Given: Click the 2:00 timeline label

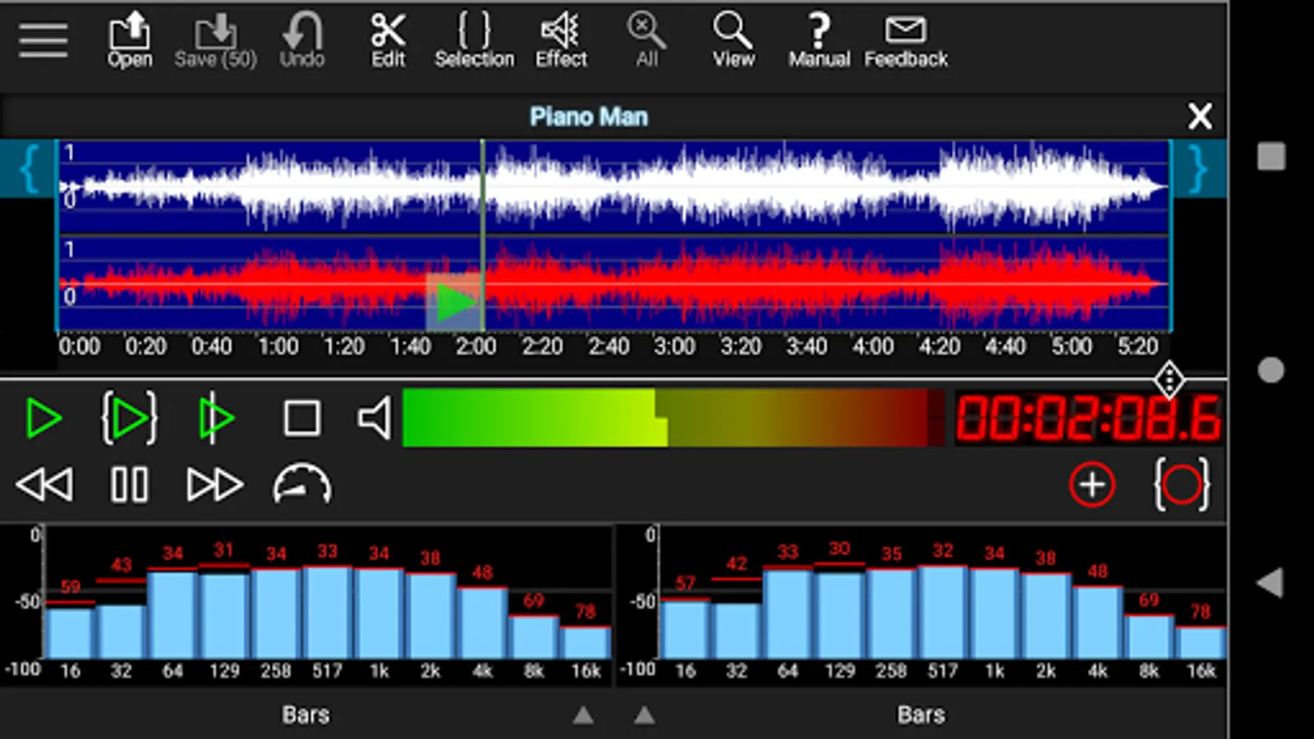Looking at the screenshot, I should (x=476, y=347).
